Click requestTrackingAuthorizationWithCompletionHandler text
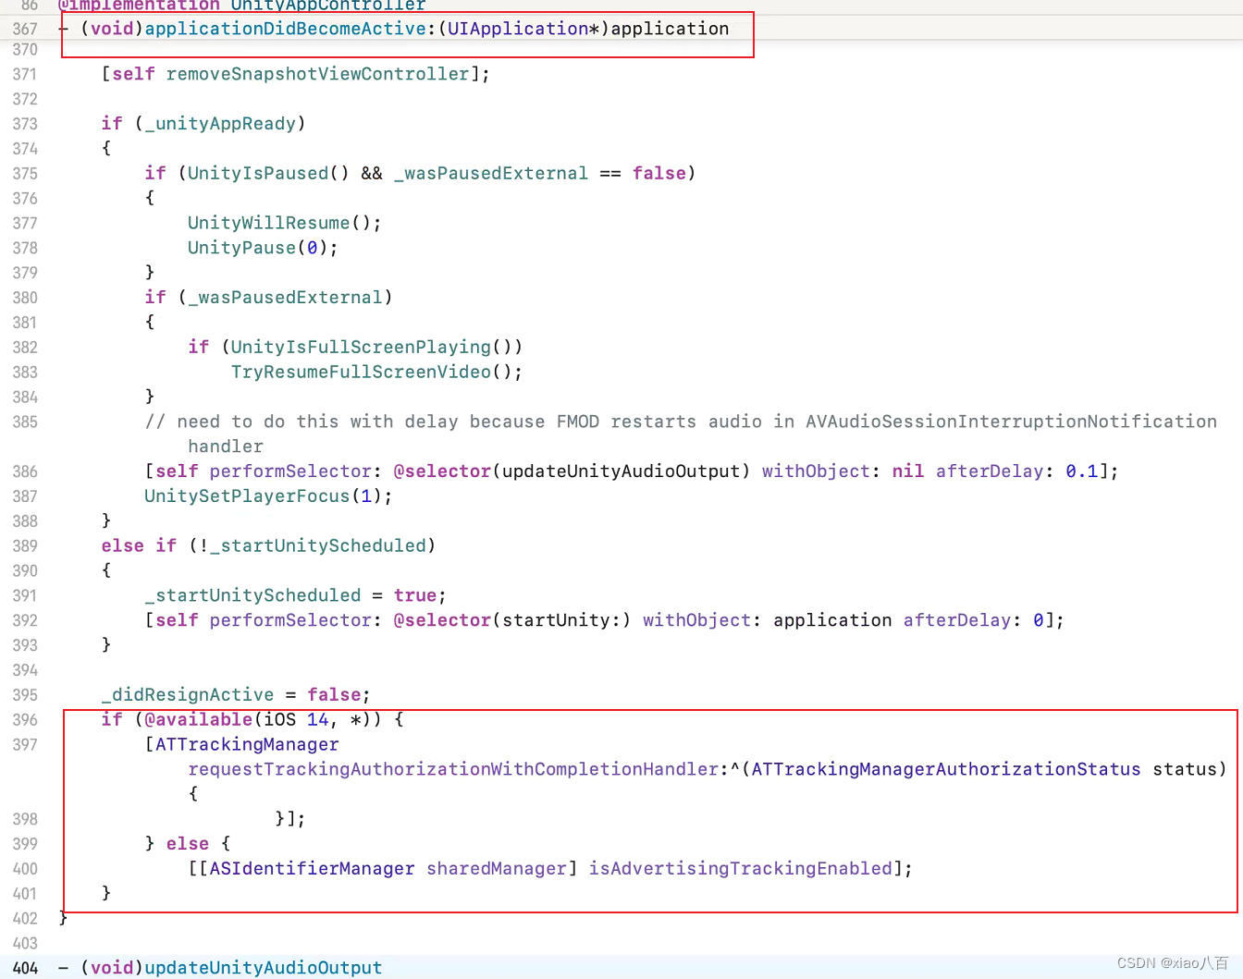 pos(453,769)
